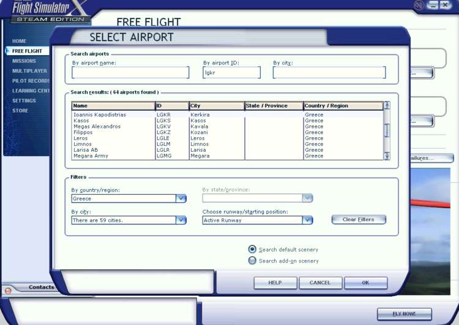Click the Kavala city cell
The height and width of the screenshot is (325, 459).
[x=200, y=127]
